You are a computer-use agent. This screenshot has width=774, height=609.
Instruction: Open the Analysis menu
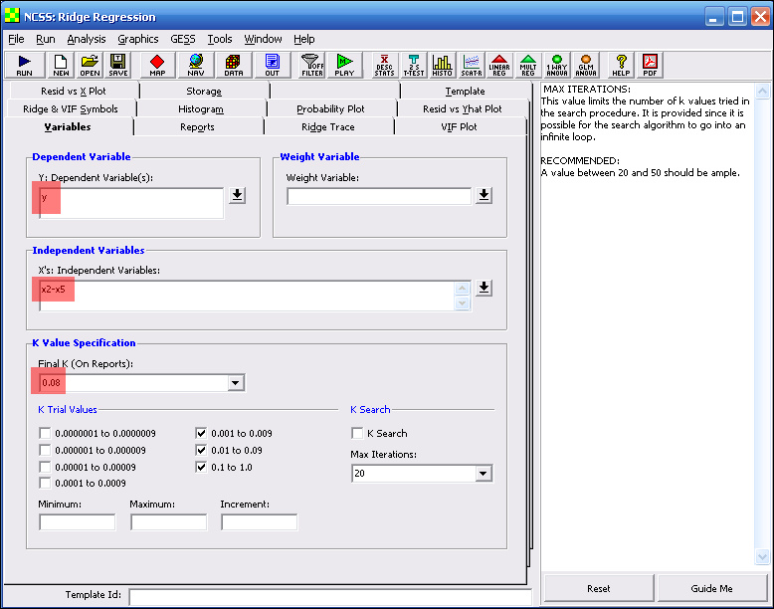tap(87, 39)
